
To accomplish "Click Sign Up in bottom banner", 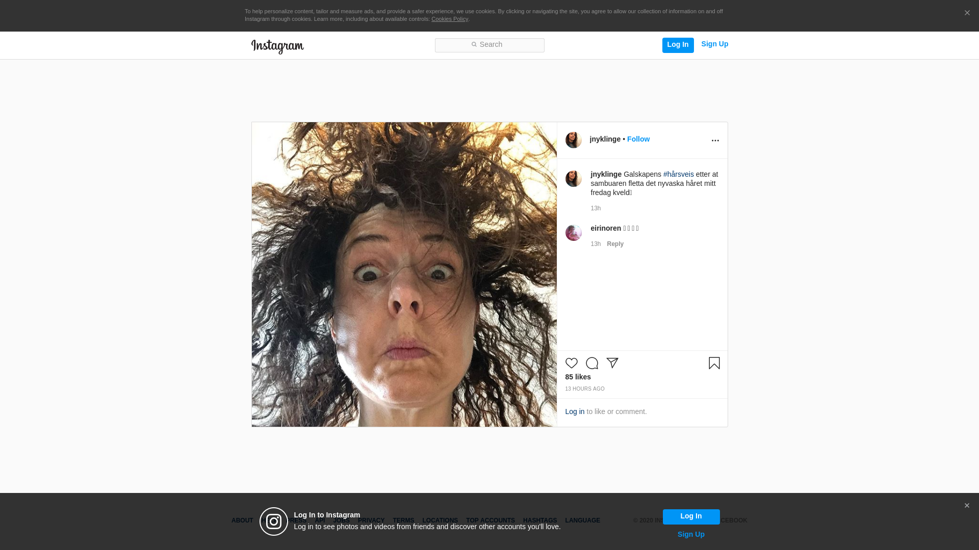I will tap(691, 534).
